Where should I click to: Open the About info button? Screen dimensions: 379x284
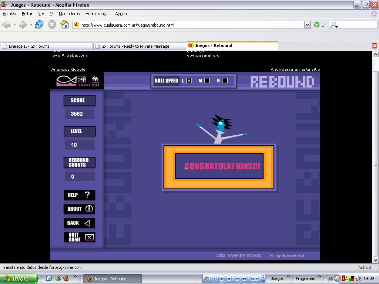click(79, 209)
